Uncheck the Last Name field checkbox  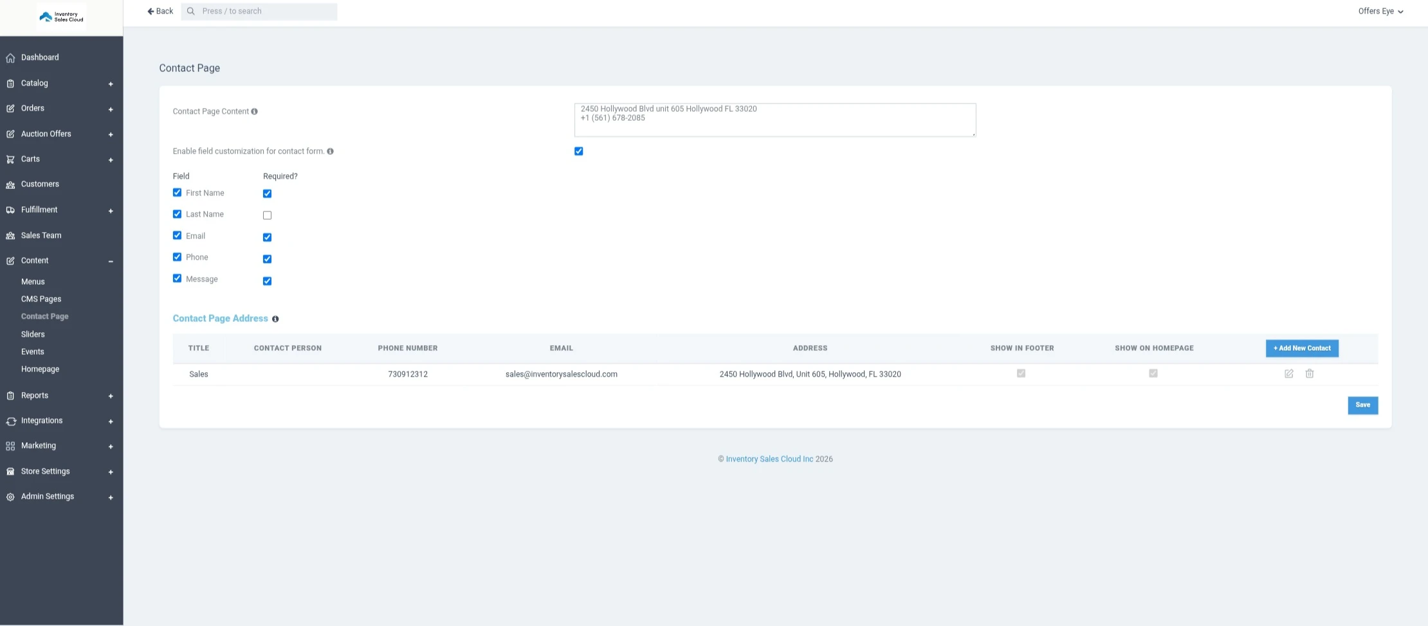177,214
